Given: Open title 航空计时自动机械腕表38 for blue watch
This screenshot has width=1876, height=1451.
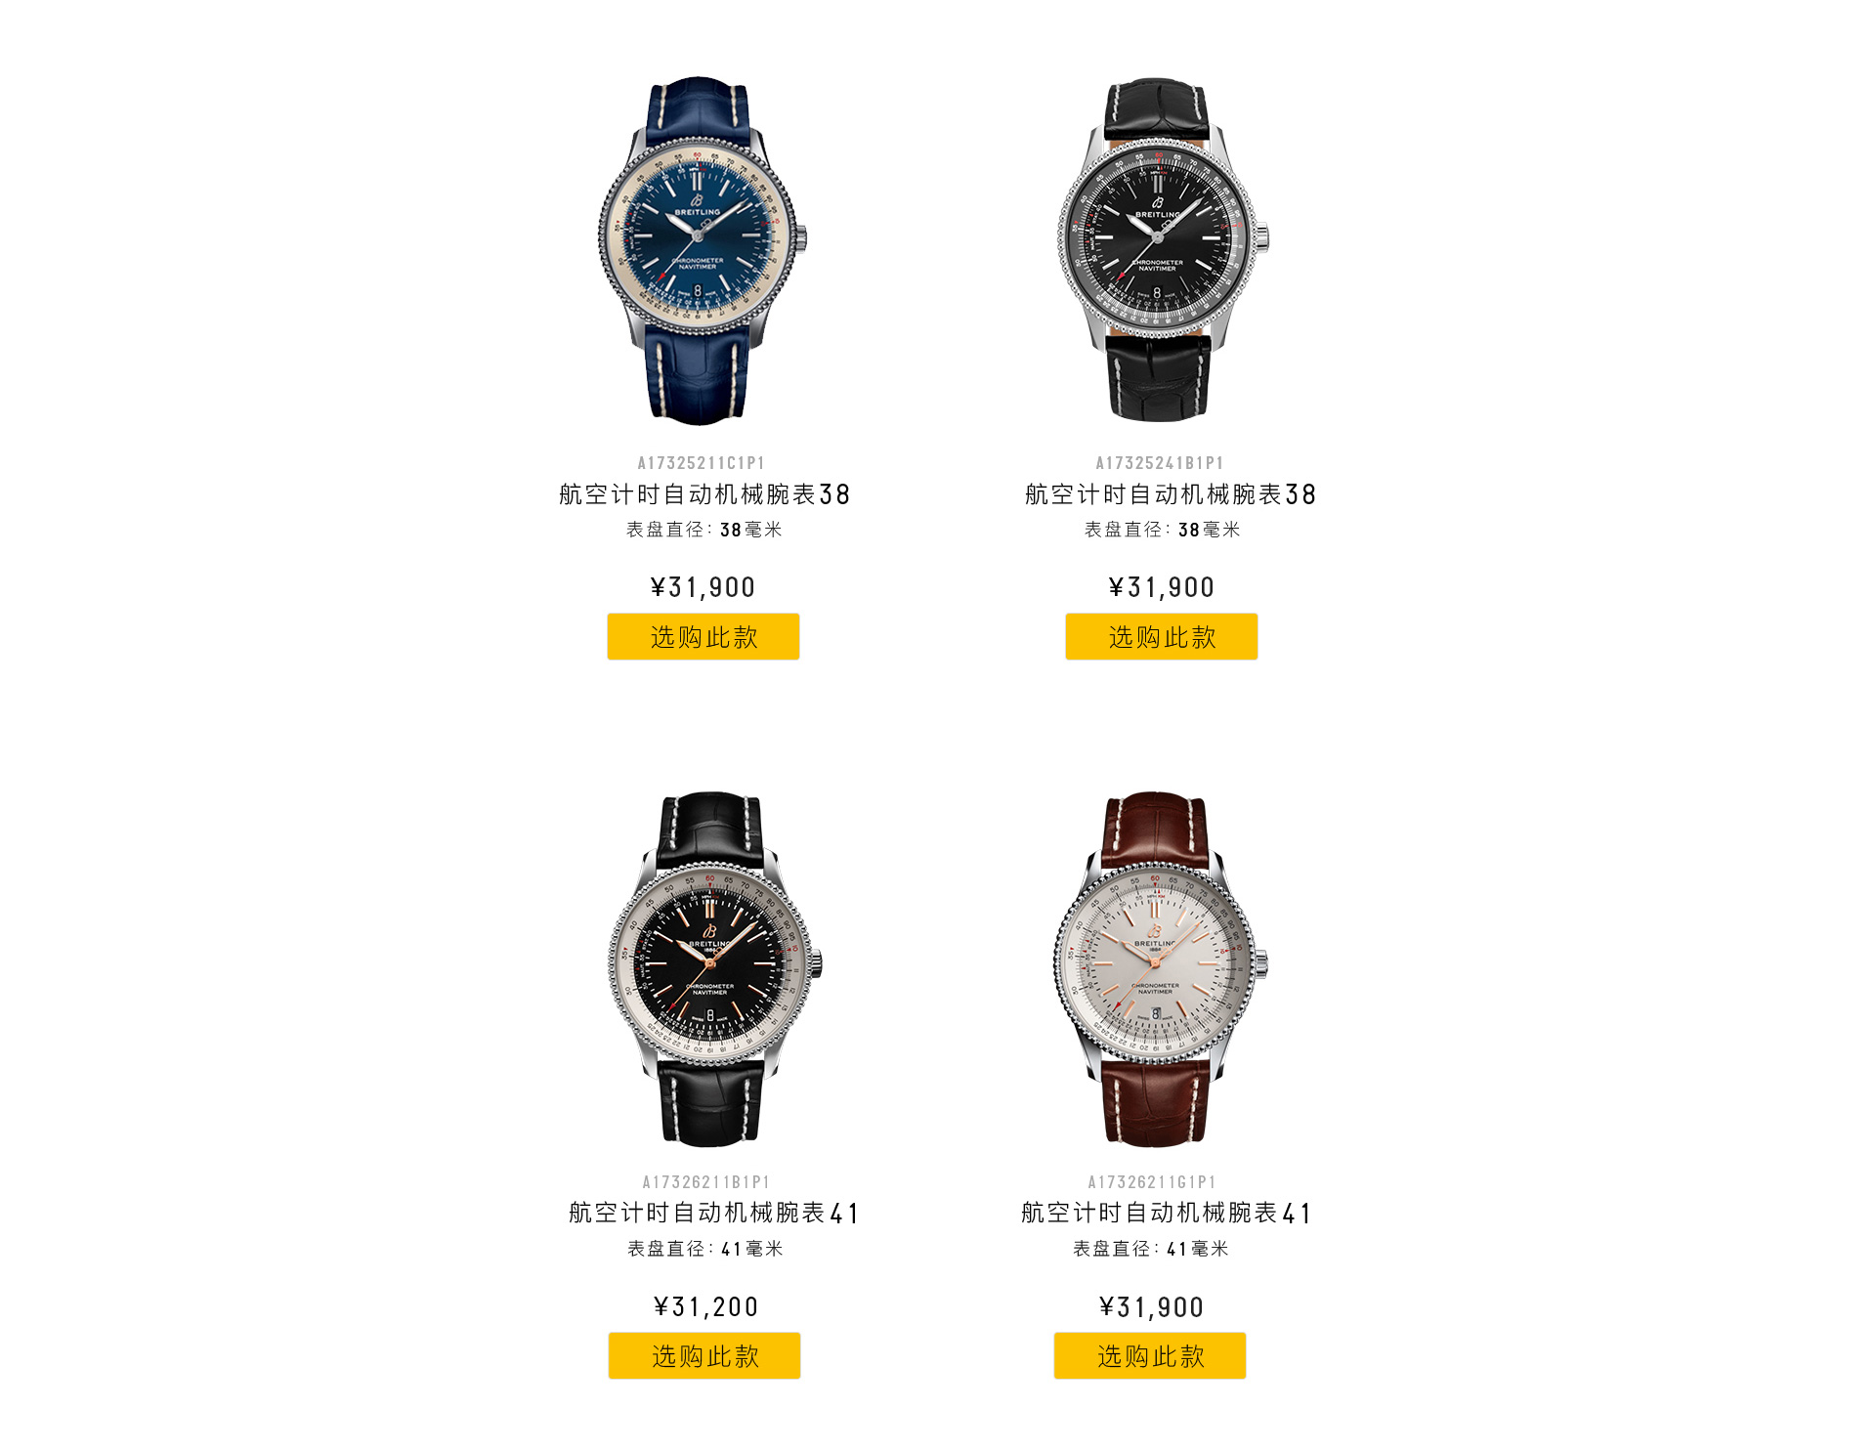Looking at the screenshot, I should tap(704, 494).
